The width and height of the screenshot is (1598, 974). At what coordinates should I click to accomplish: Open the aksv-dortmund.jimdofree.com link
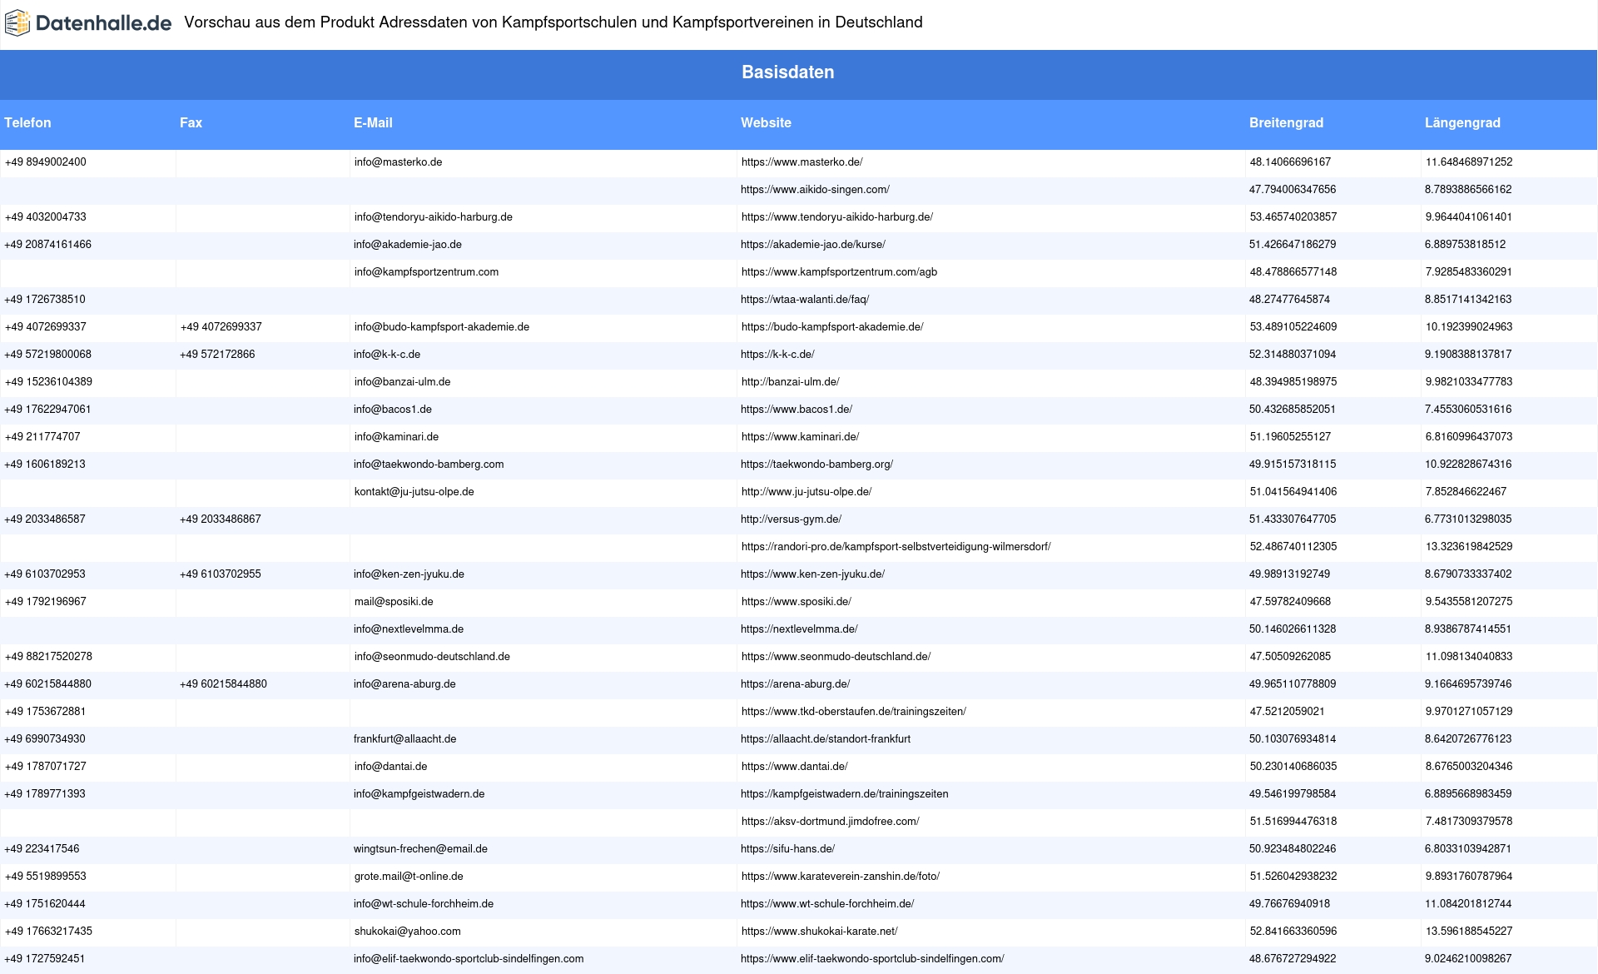(x=830, y=822)
